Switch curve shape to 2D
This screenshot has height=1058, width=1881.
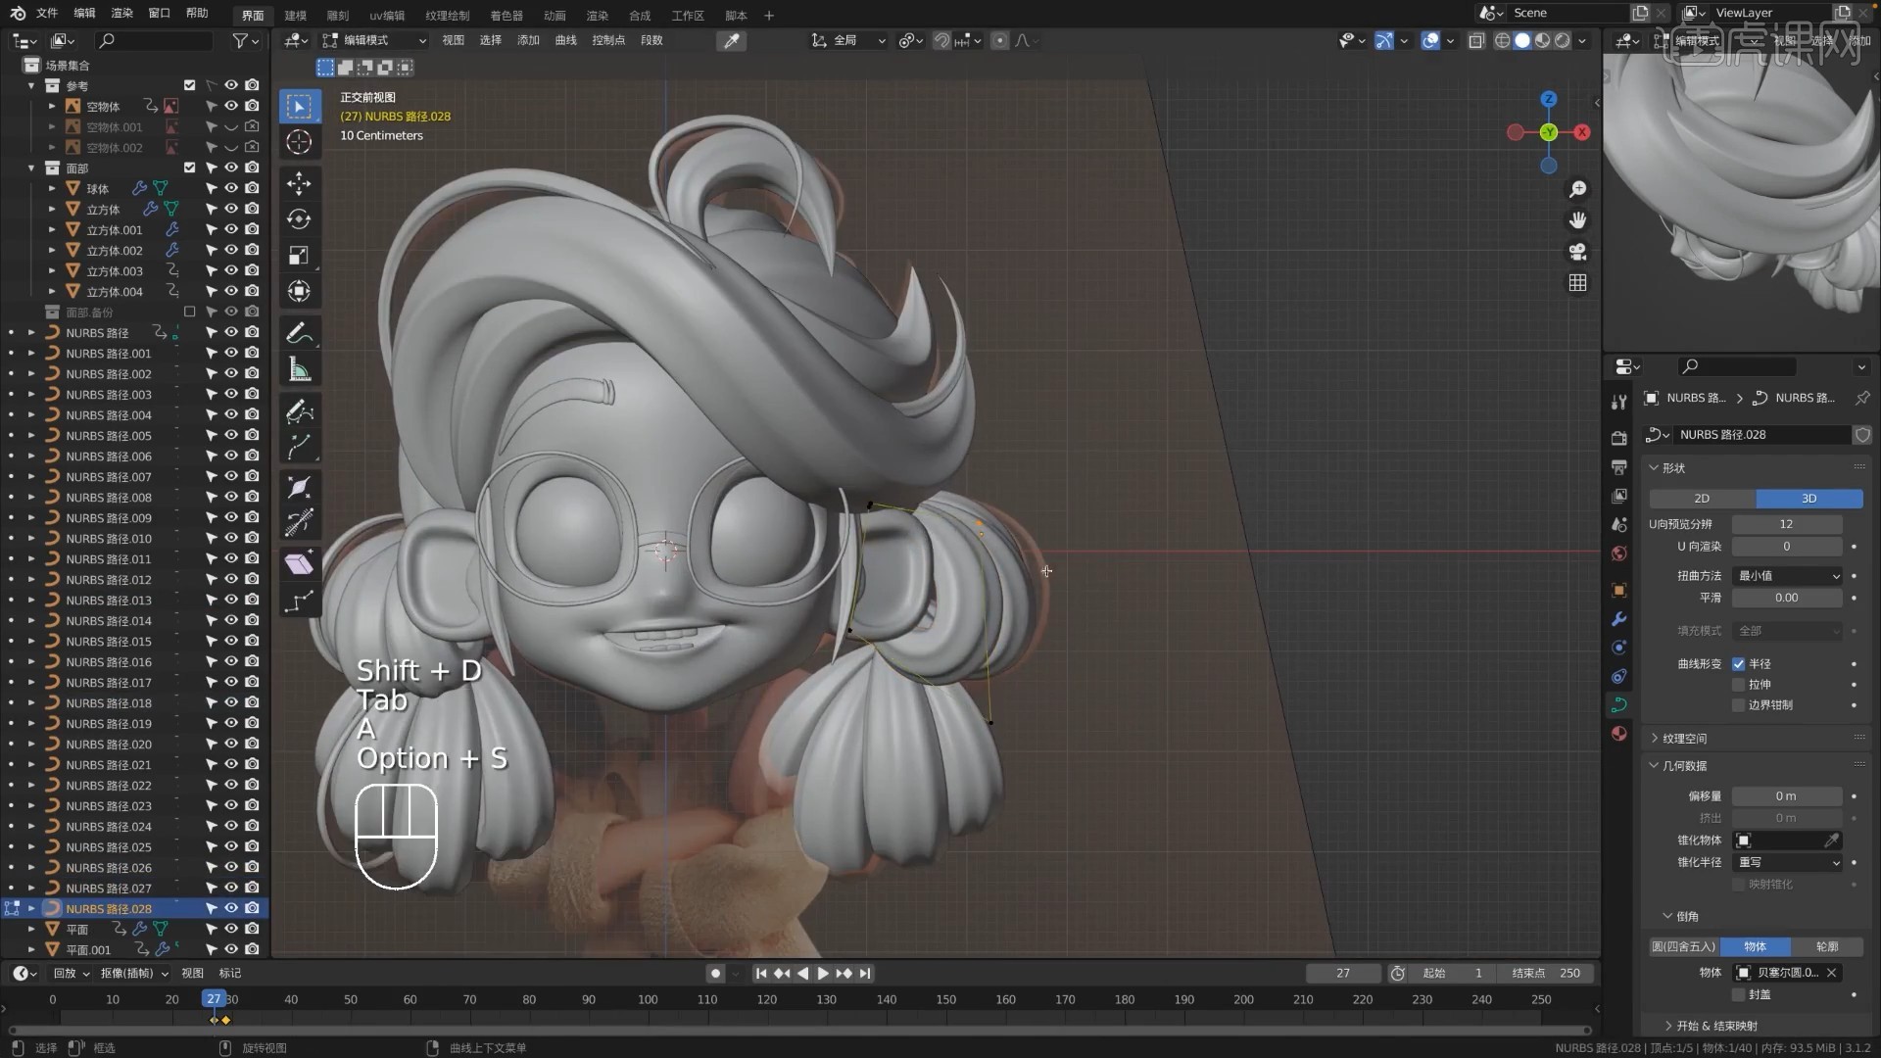tap(1703, 499)
